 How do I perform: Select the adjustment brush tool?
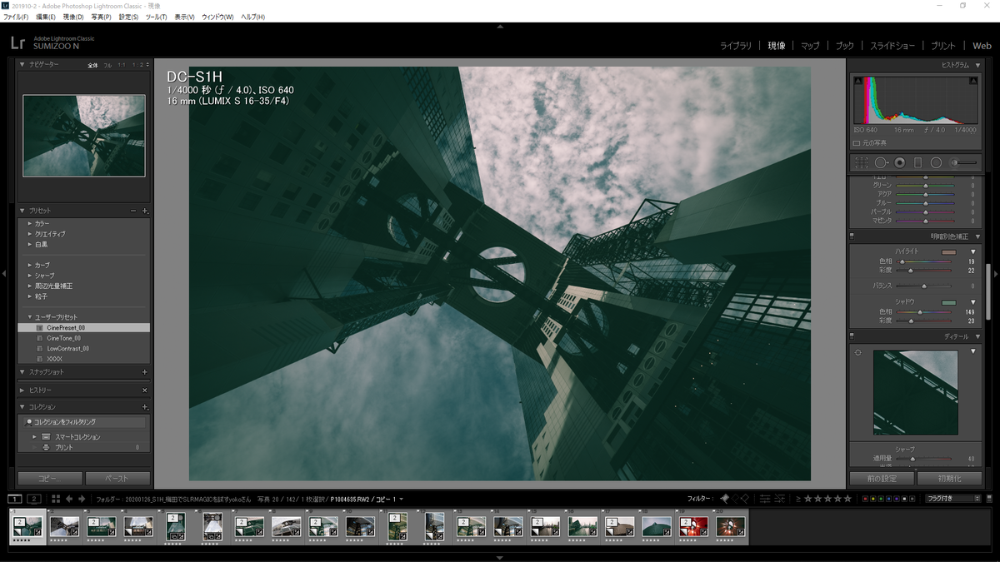(x=963, y=163)
